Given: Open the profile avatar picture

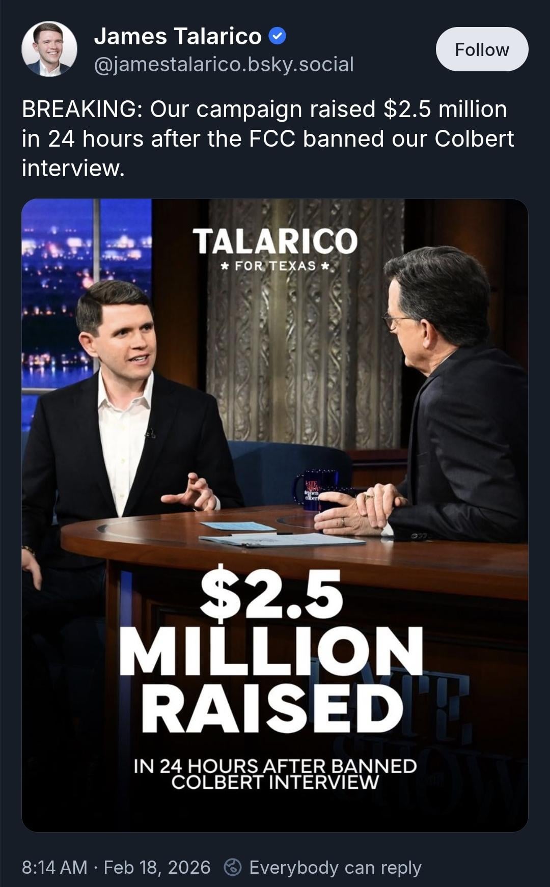Looking at the screenshot, I should pyautogui.click(x=49, y=49).
